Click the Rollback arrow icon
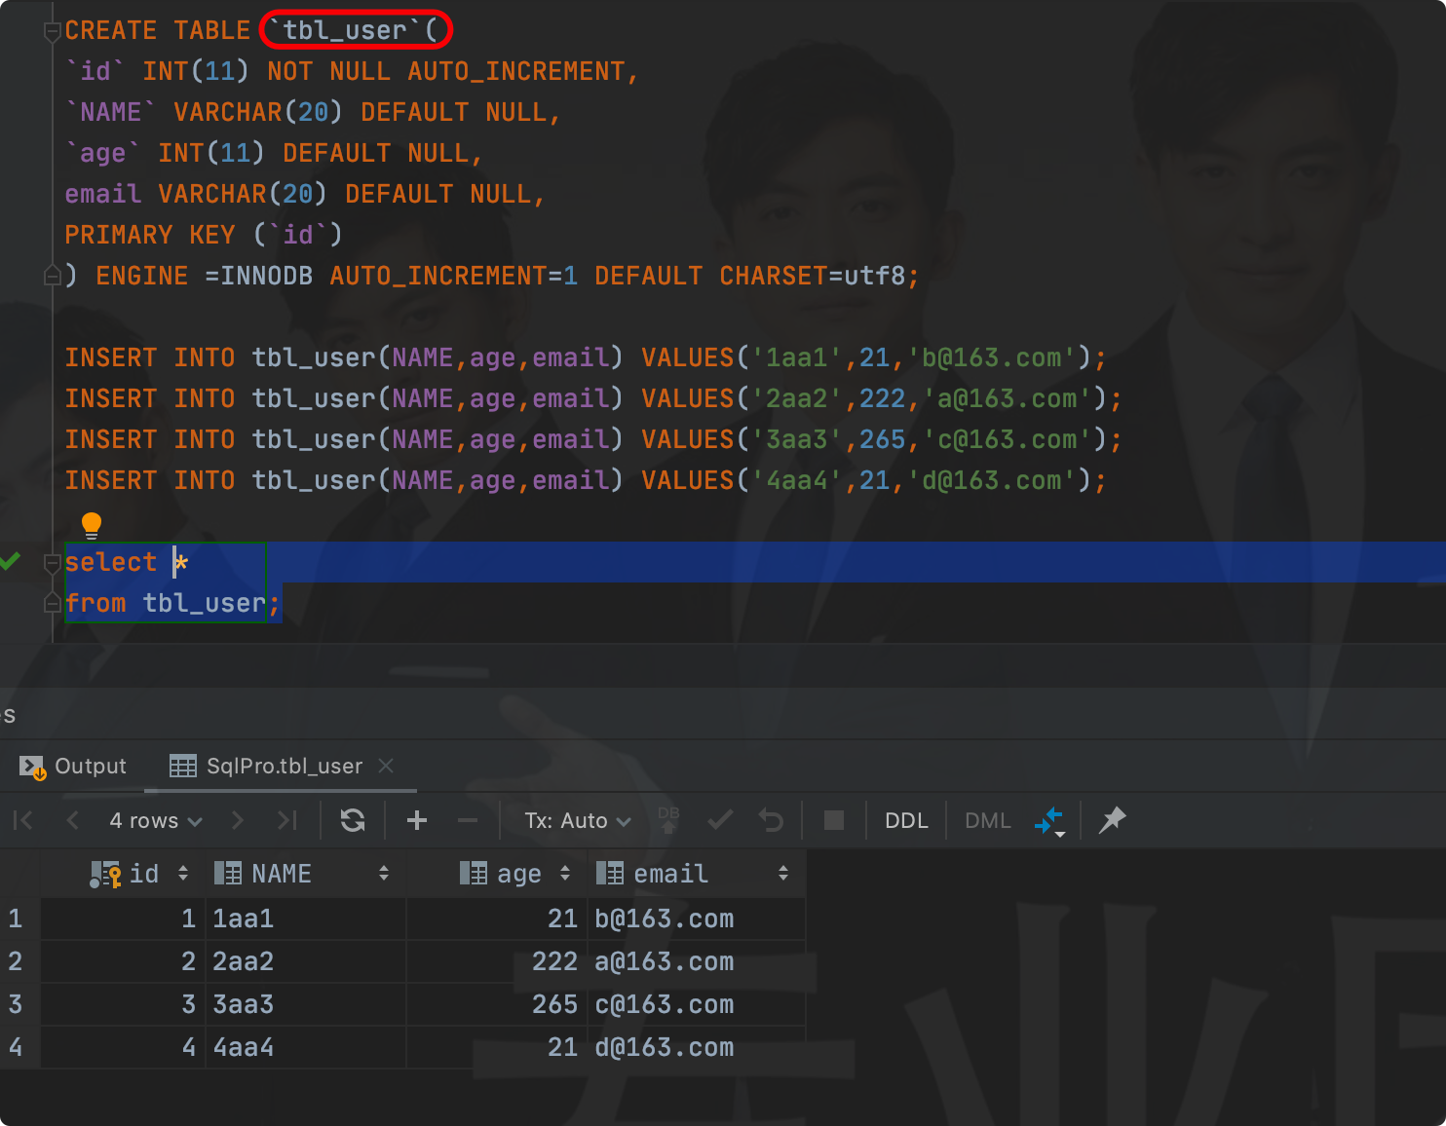The height and width of the screenshot is (1126, 1446). pyautogui.click(x=771, y=820)
